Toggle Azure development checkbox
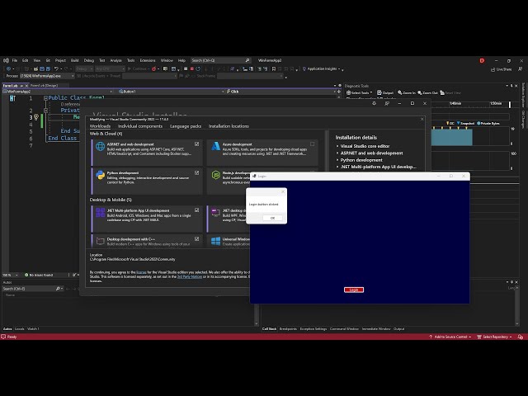Image resolution: width=528 pixels, height=396 pixels. coord(312,144)
